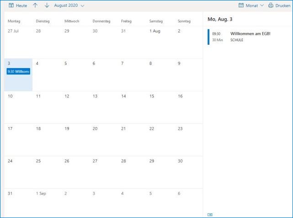
Task: Click the Heute calendar icon
Action: click(x=11, y=5)
